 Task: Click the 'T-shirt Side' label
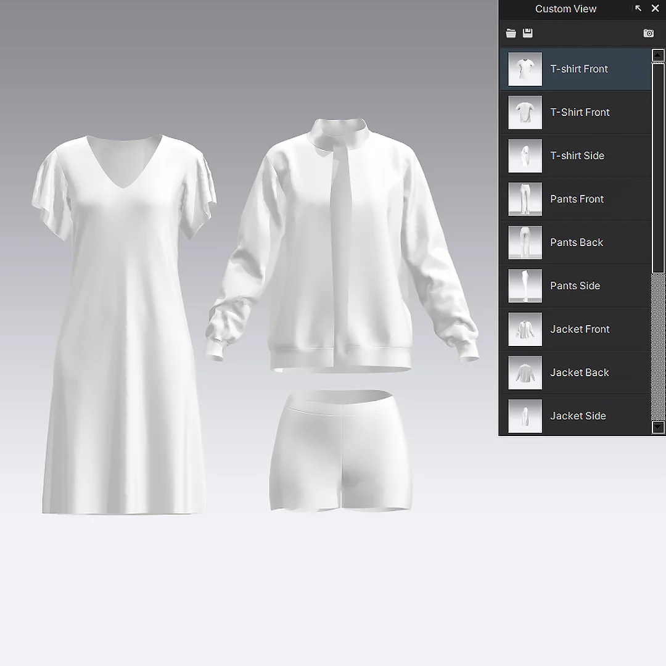[577, 155]
